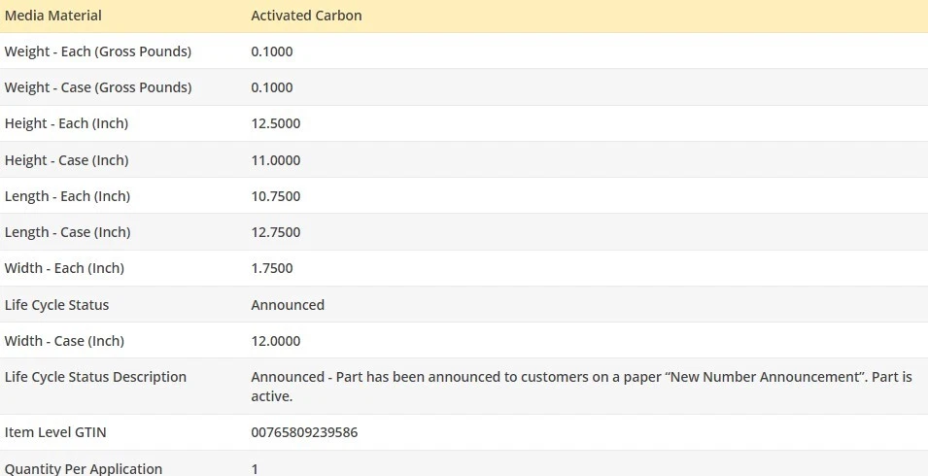Click the Life Cycle Status Description label
This screenshot has height=476, width=928.
95,377
